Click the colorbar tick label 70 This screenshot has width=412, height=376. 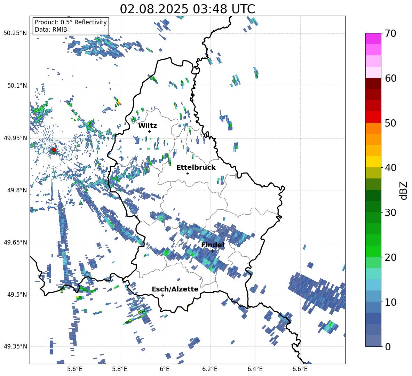(390, 34)
